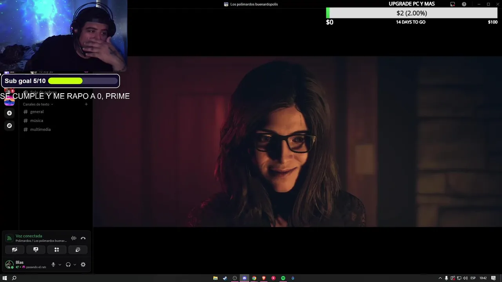The height and width of the screenshot is (282, 502).
Task: Click the add a server plus icon
Action: tap(9, 113)
